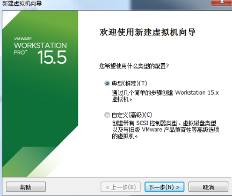This screenshot has width=232, height=196.
Task: Click the WORKSTATION logo text
Action: pyautogui.click(x=40, y=46)
